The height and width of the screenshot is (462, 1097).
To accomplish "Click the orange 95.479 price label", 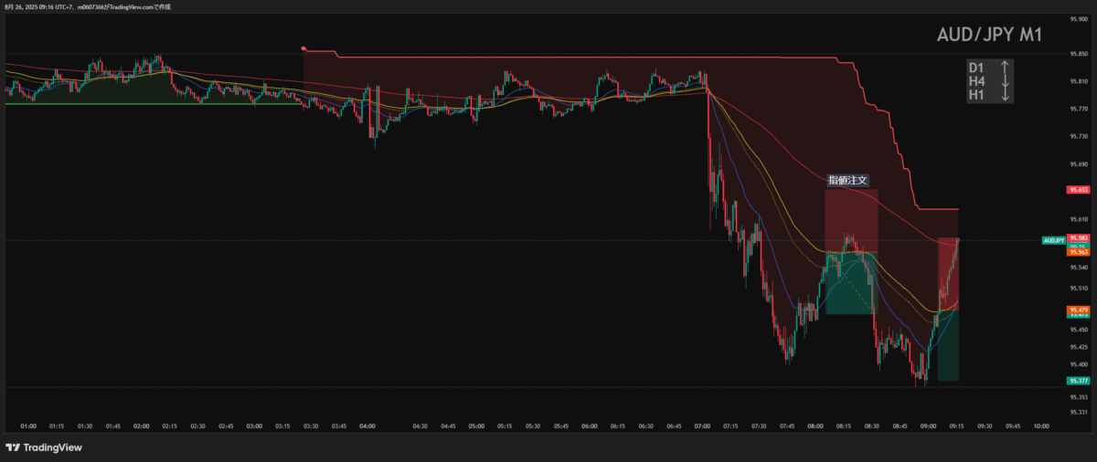I will 1078,310.
